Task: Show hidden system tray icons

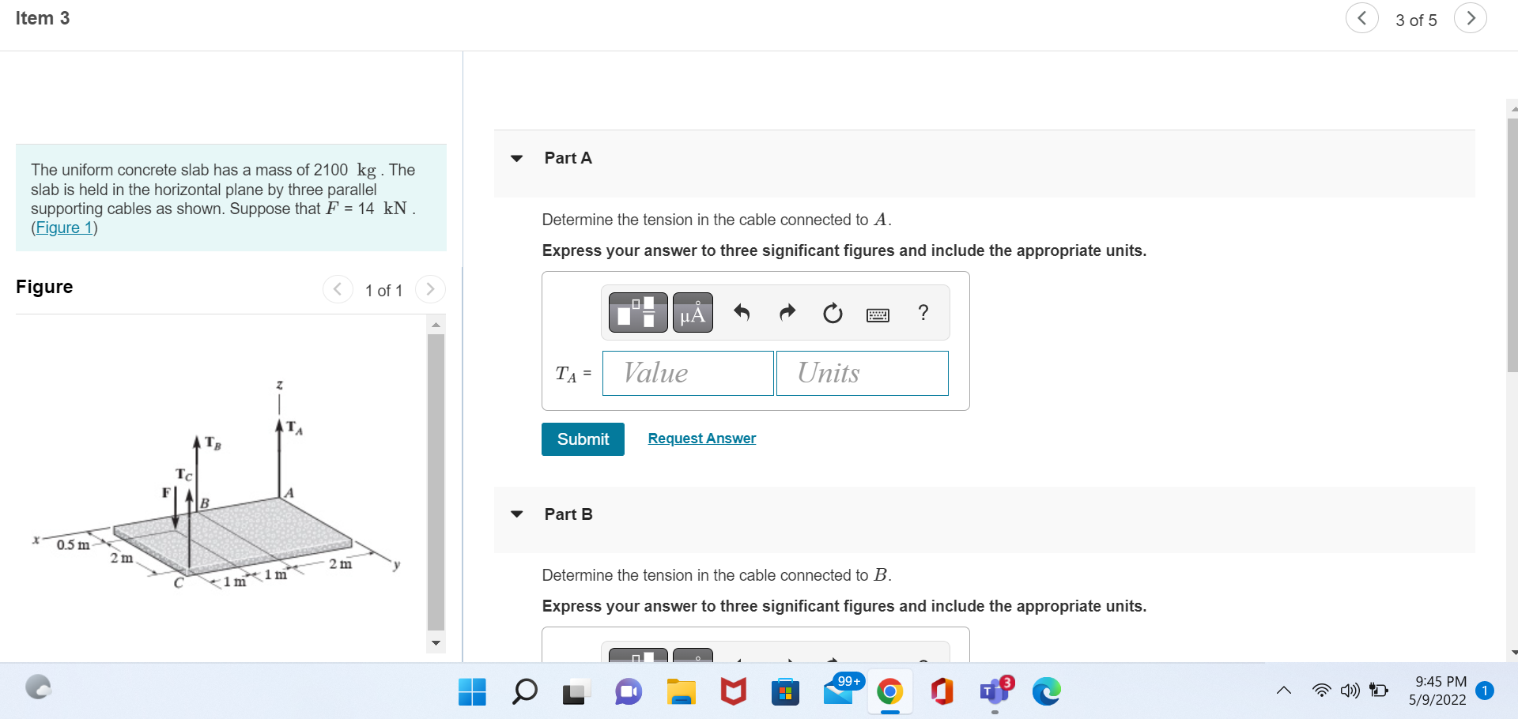Action: 1284,691
